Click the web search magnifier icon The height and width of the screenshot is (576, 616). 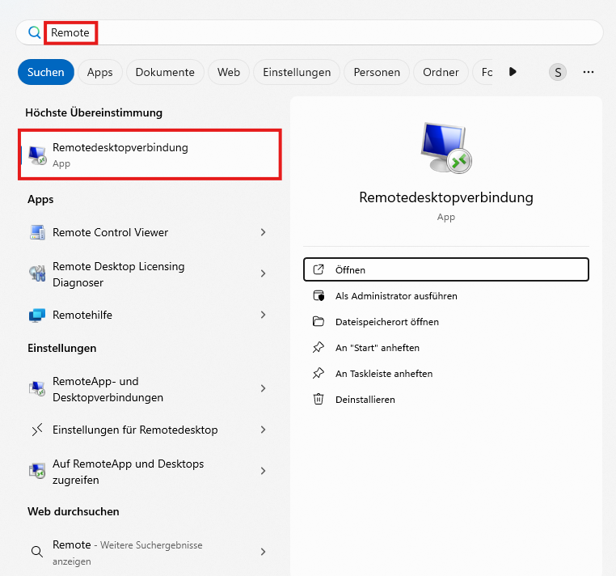click(37, 552)
